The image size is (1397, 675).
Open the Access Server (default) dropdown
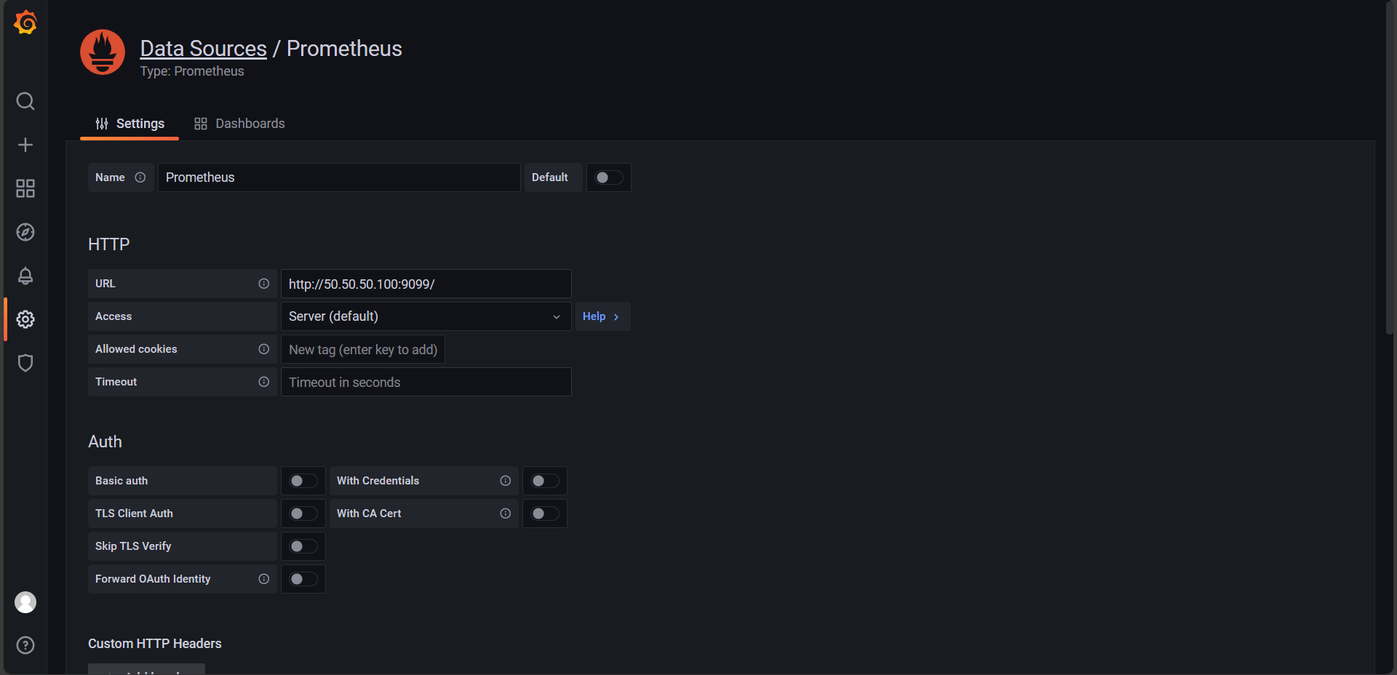(426, 316)
